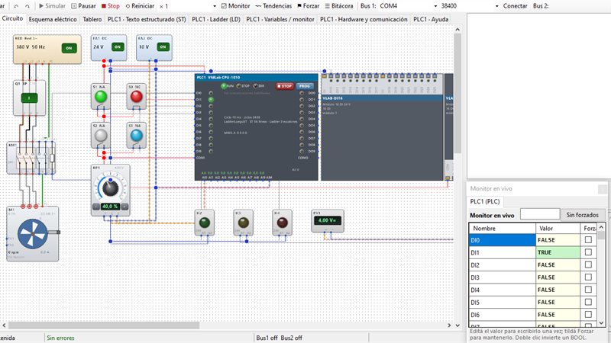Click the KM1 contactor component
The image size is (611, 343).
[31, 158]
